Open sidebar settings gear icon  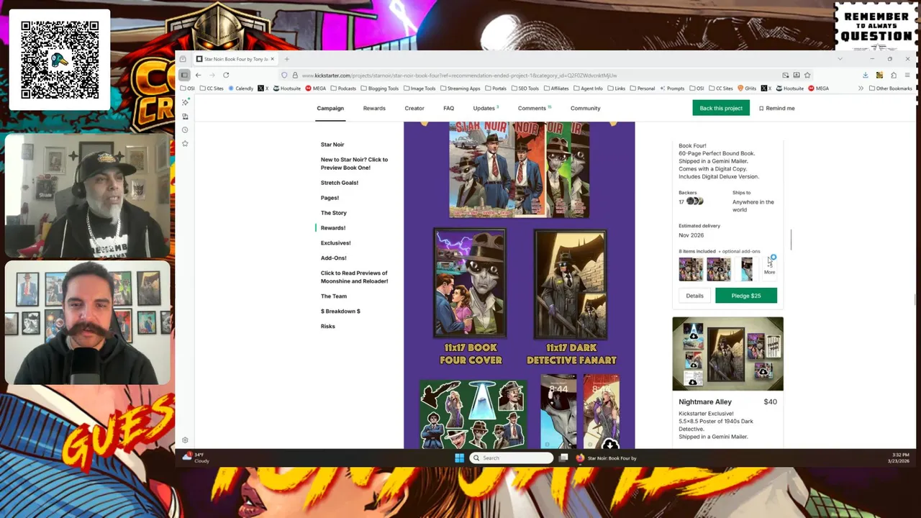[185, 440]
